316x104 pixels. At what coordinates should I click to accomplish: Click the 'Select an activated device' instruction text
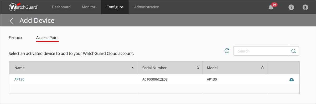click(71, 53)
